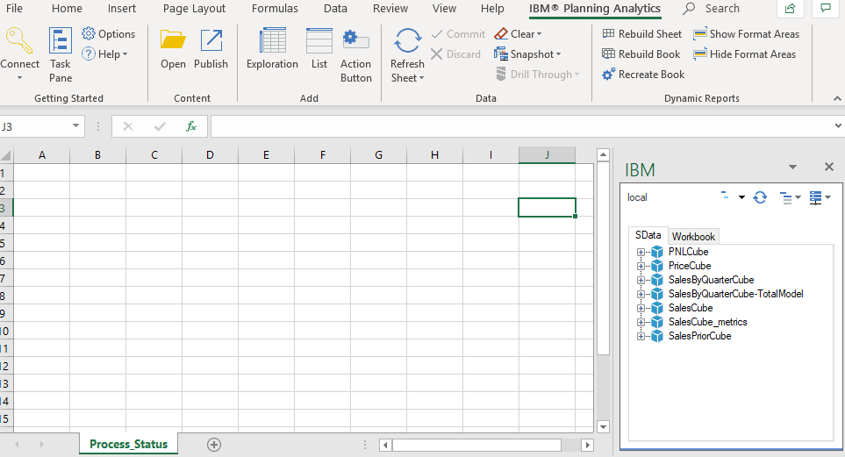
Task: Close the IBM task pane
Action: point(829,167)
